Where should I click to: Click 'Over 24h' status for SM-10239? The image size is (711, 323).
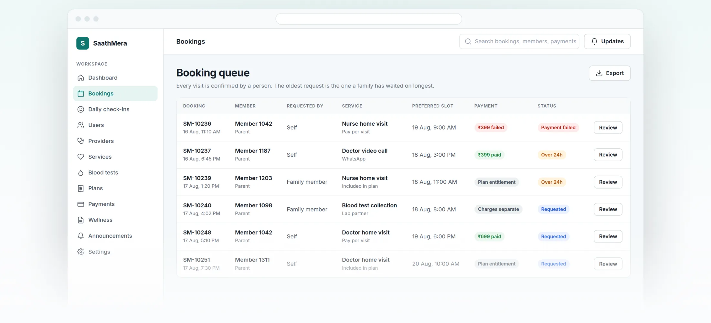pyautogui.click(x=552, y=182)
